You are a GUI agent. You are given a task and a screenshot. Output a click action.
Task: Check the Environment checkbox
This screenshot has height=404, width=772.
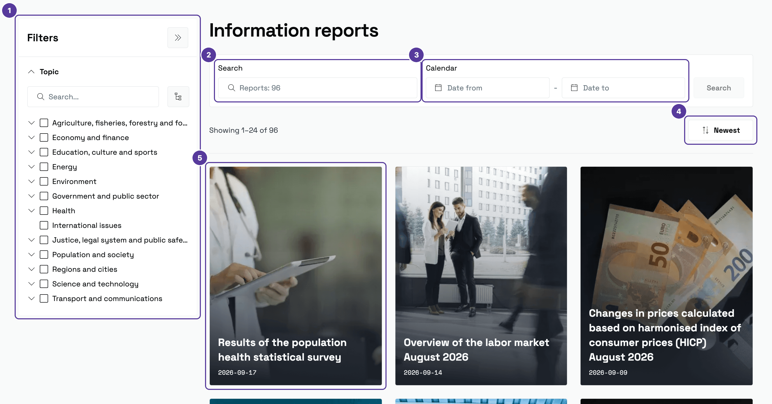(44, 181)
